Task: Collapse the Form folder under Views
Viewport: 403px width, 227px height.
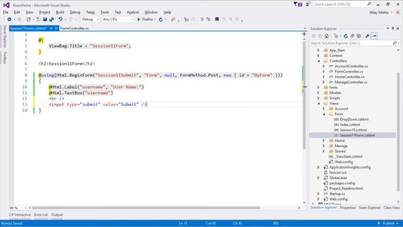Action: point(324,114)
